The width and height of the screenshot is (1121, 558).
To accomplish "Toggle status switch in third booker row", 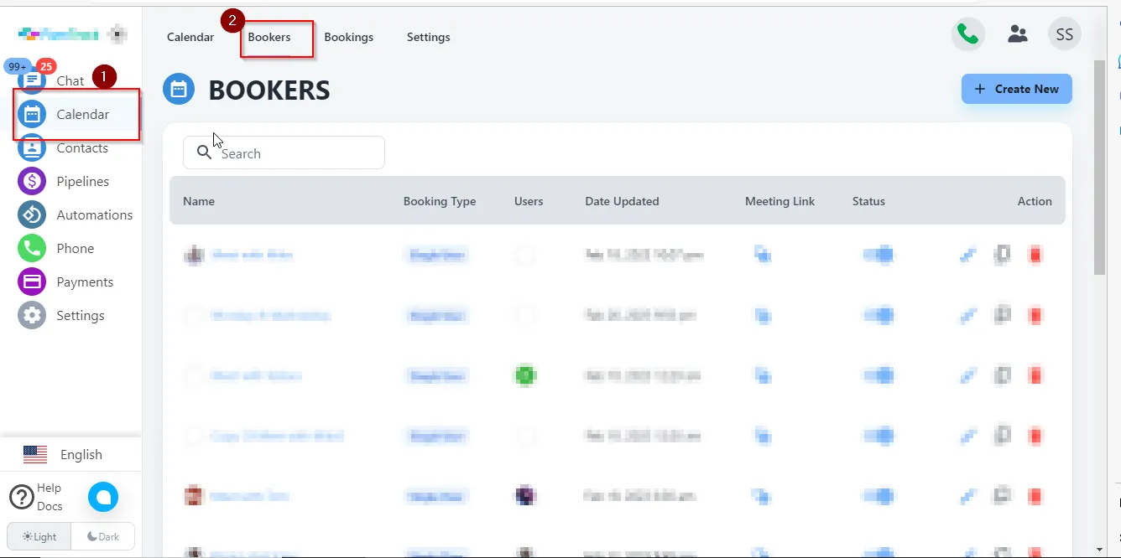I will pyautogui.click(x=878, y=375).
